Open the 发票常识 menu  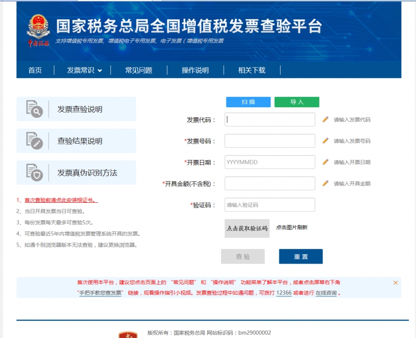[80, 70]
